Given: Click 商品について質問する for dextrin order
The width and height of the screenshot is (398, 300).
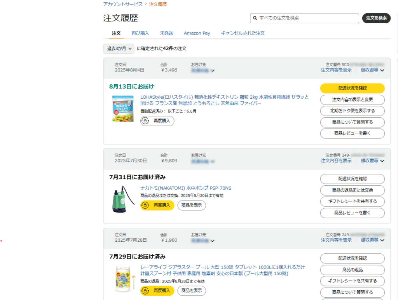Looking at the screenshot, I should (352, 122).
